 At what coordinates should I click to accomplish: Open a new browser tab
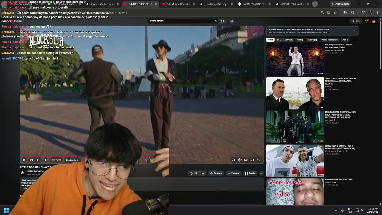click(x=315, y=4)
